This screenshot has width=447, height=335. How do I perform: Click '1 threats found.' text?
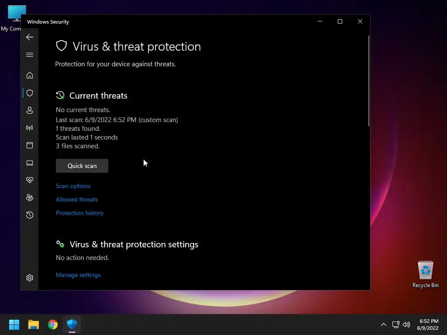coord(78,129)
